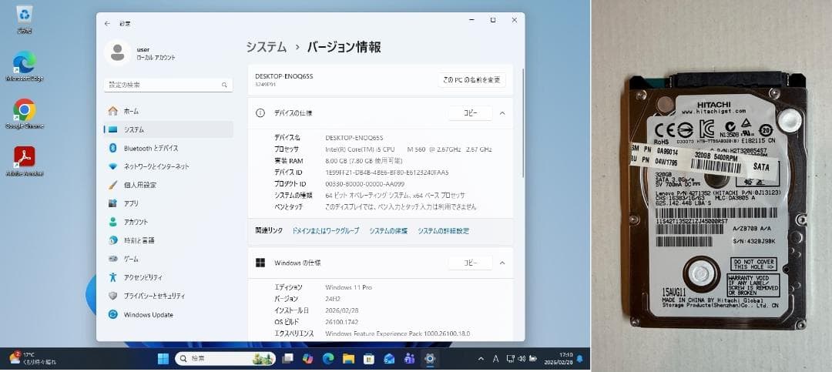Open プライバシーとセキュリティ settings
Image resolution: width=832 pixels, height=372 pixels.
(x=168, y=296)
